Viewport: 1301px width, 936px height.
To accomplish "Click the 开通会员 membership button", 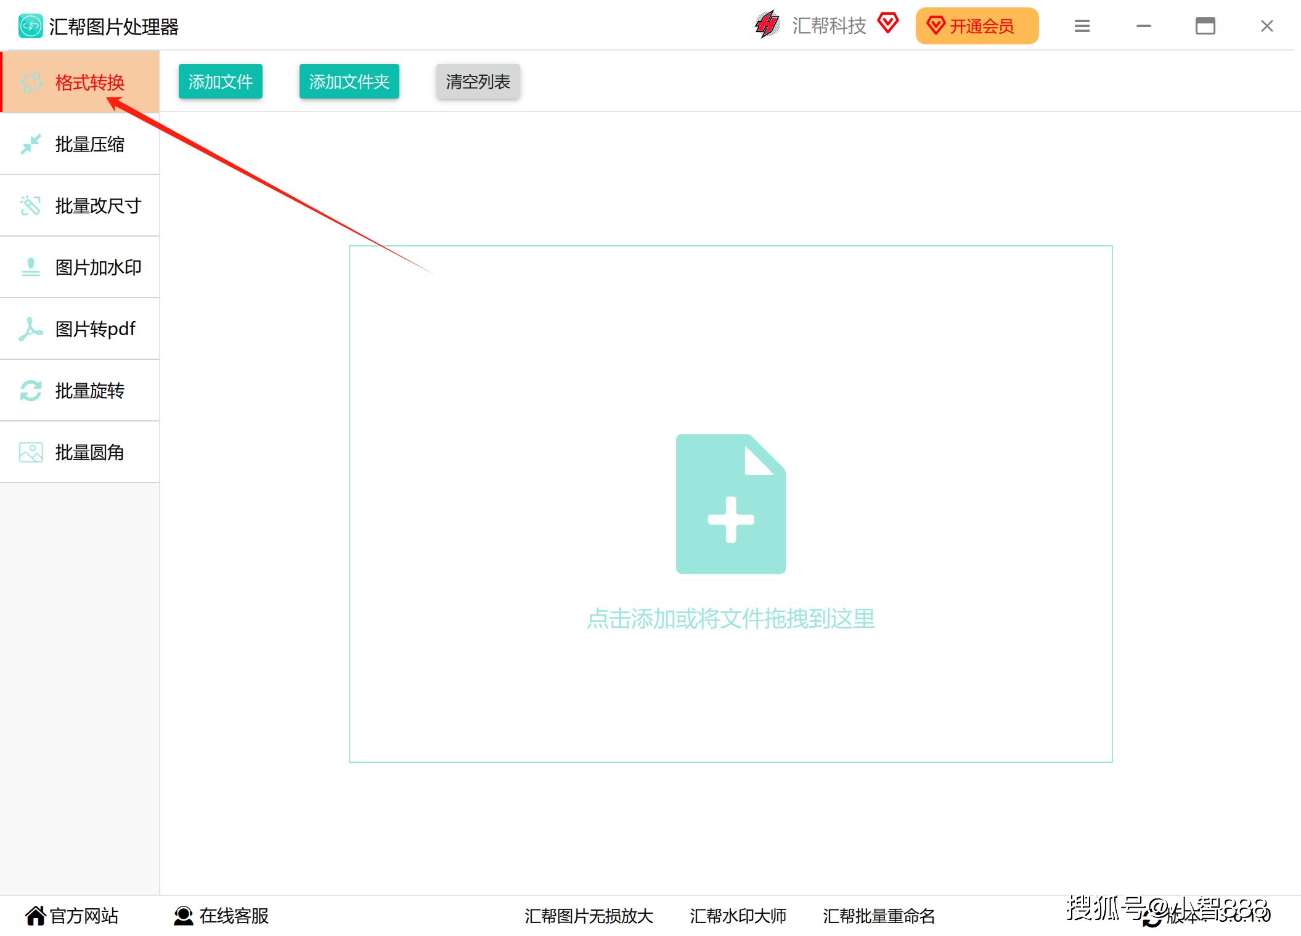I will click(x=977, y=25).
